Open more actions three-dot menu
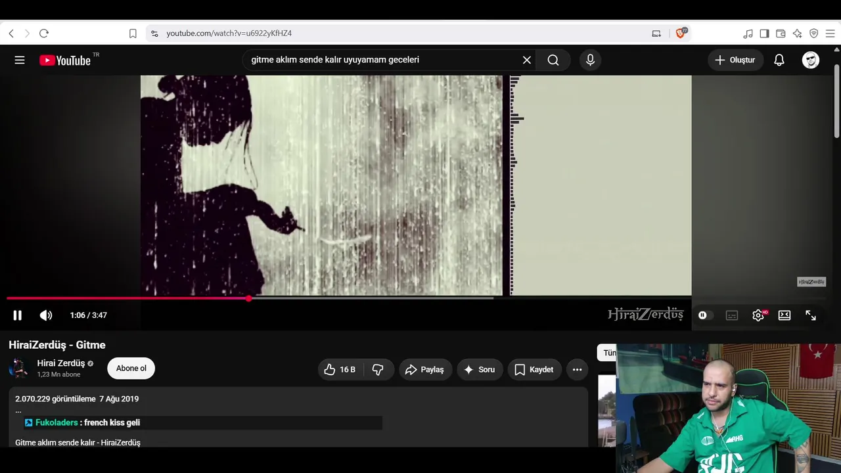Viewport: 841px width, 473px height. coord(577,370)
